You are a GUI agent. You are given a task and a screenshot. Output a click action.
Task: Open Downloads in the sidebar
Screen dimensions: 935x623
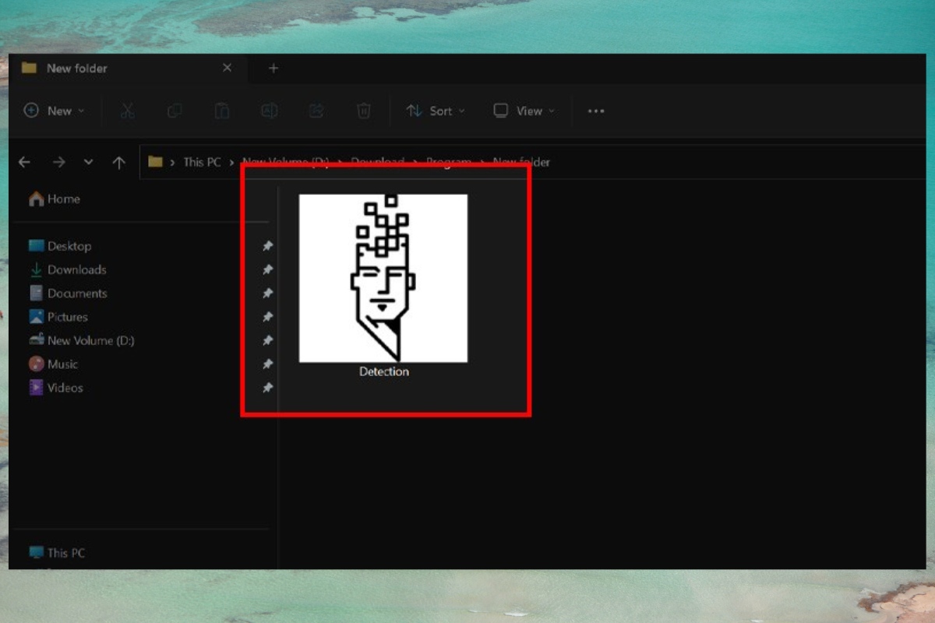76,269
